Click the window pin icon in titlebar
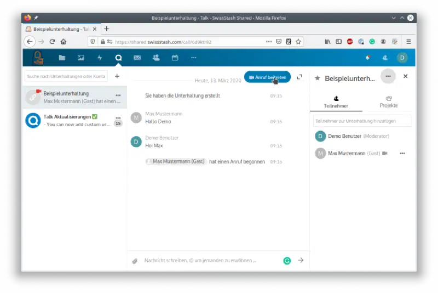The width and height of the screenshot is (438, 293). tap(36, 18)
